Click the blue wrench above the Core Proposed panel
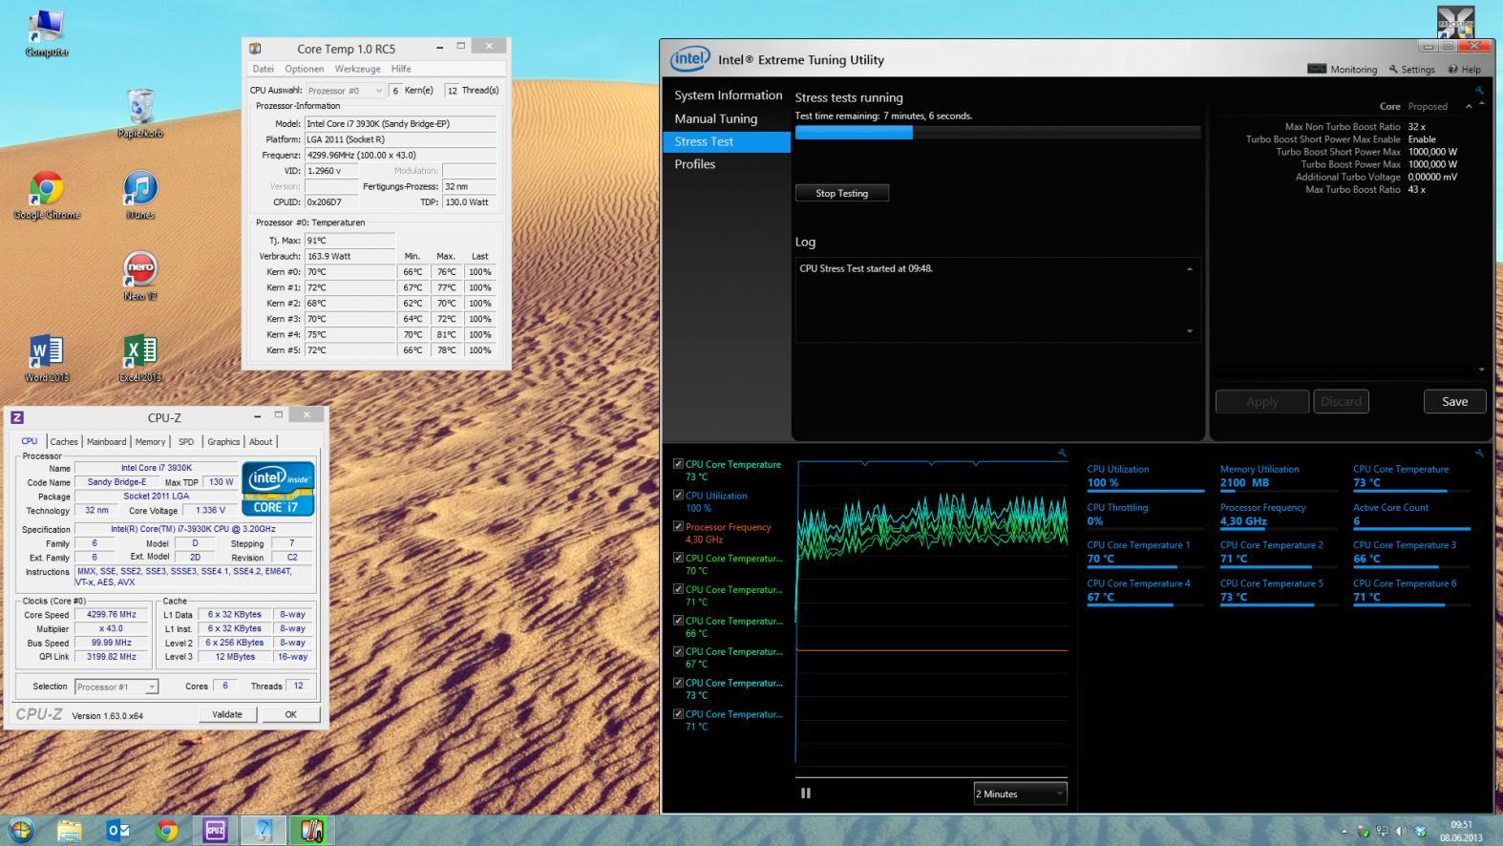 tap(1479, 91)
